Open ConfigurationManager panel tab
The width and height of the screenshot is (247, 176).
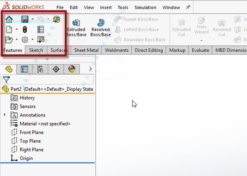coord(40,69)
